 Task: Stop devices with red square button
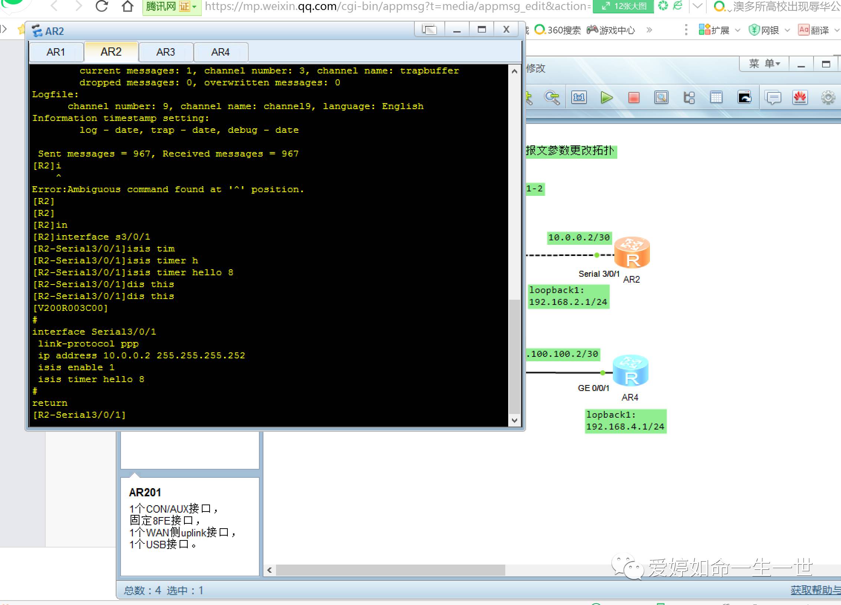point(634,98)
